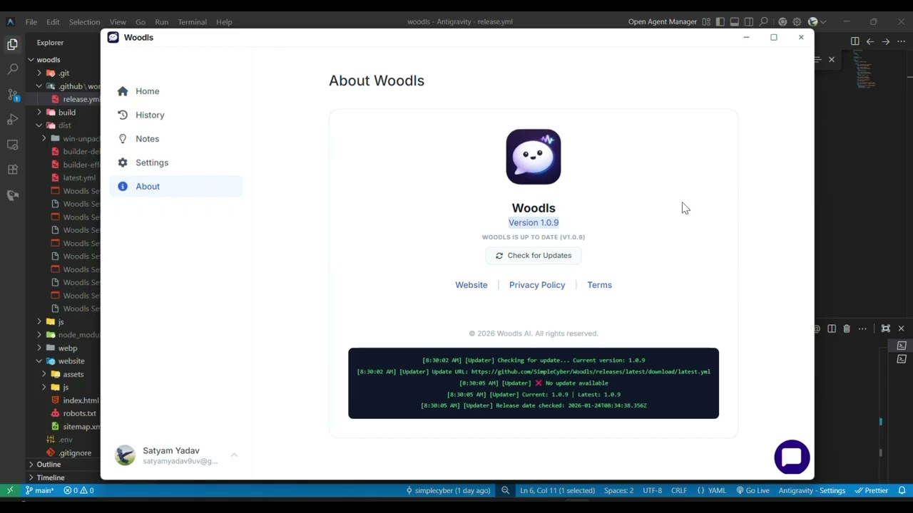Click the Version 1.0.9 text
913x513 pixels.
tap(534, 223)
